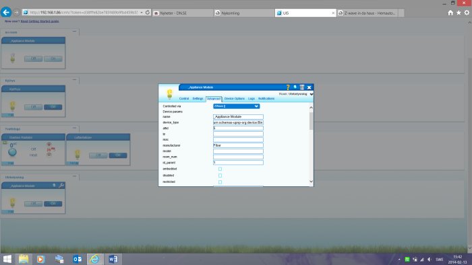
Task: Open the Room dropdown showing Utebelysning
Action: [x=312, y=94]
